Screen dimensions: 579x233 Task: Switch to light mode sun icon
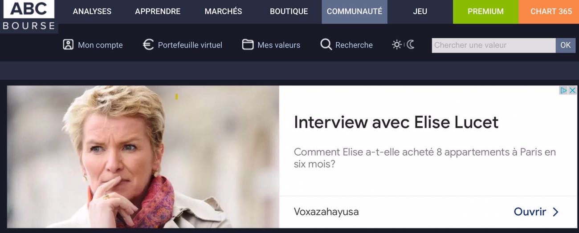tap(397, 44)
